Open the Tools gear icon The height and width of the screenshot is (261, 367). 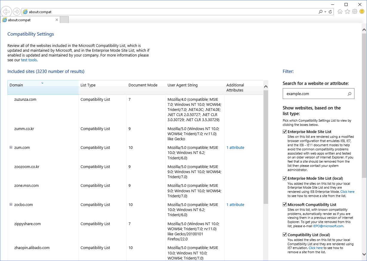coord(355,12)
